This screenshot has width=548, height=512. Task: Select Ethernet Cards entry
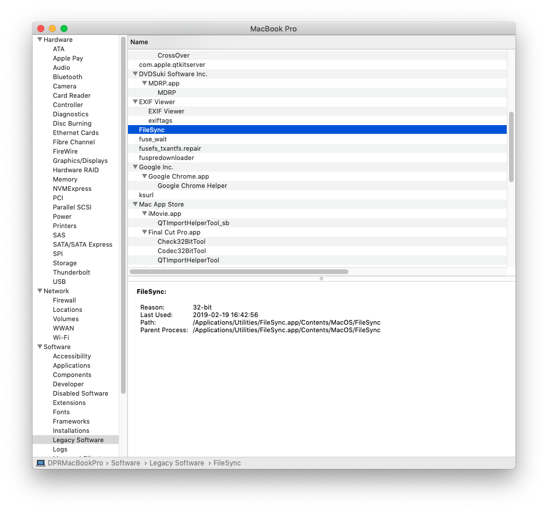[x=76, y=133]
